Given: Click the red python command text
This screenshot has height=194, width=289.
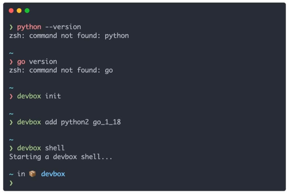Looking at the screenshot, I should 29,27.
